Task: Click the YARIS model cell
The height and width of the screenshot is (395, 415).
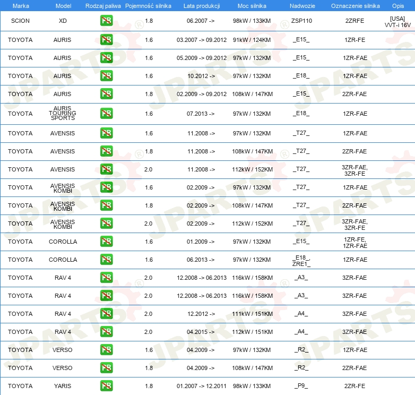Action: [63, 386]
